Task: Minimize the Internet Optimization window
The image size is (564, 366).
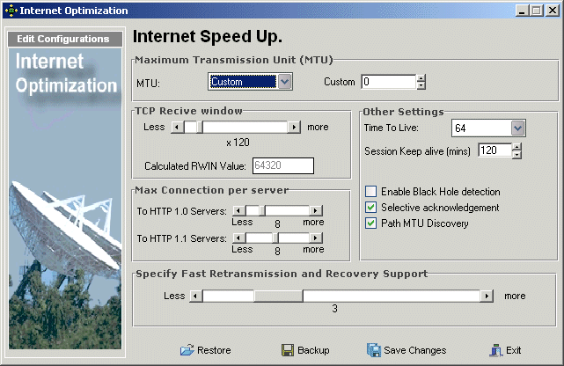Action: click(522, 11)
